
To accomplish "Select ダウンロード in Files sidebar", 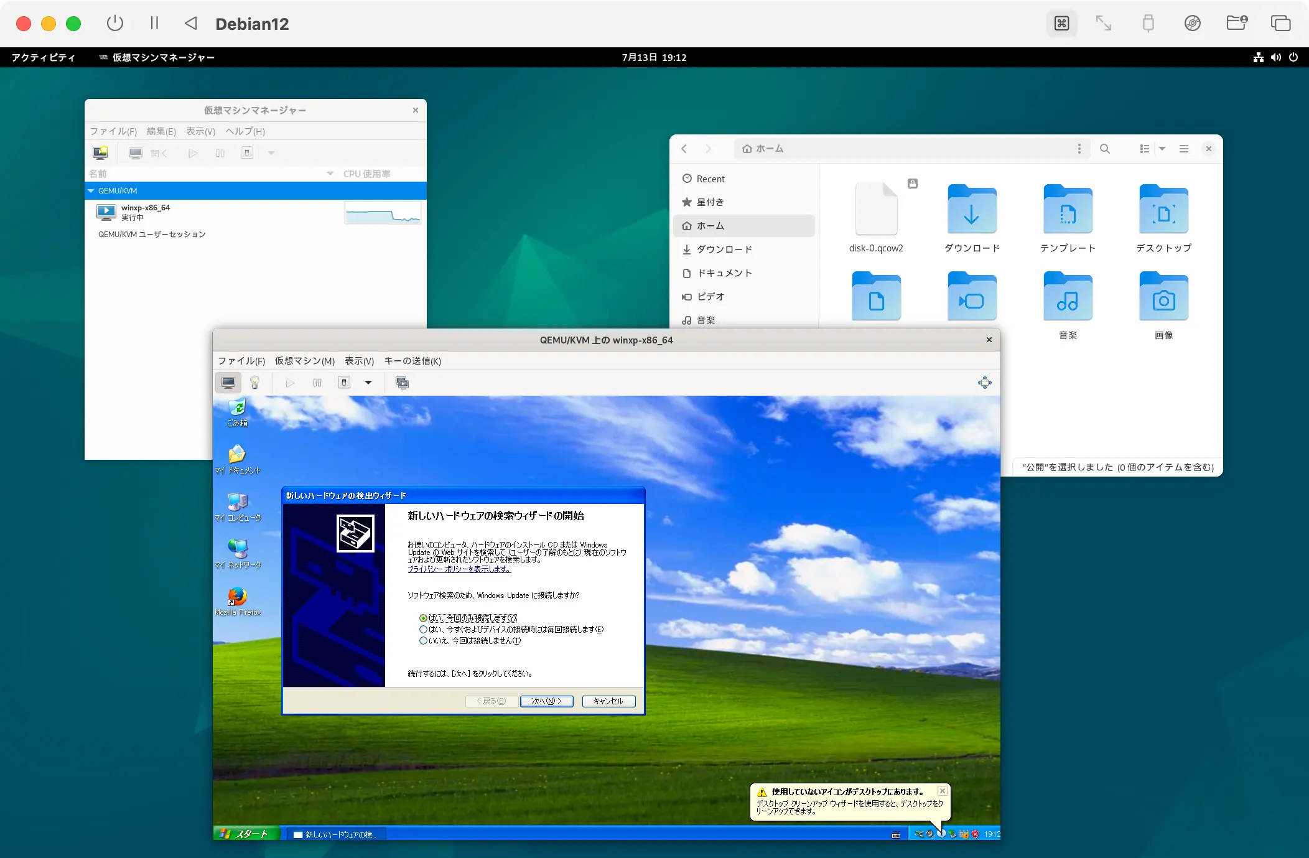I will [744, 249].
